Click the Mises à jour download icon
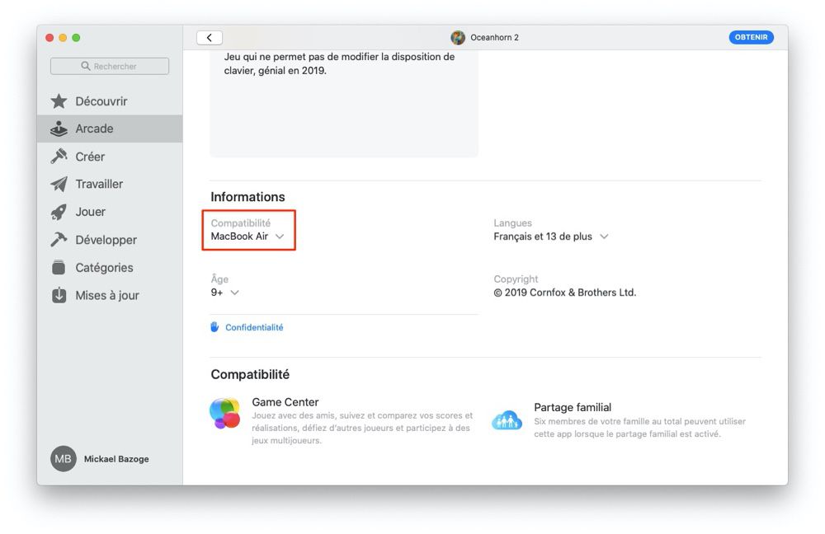 [59, 295]
